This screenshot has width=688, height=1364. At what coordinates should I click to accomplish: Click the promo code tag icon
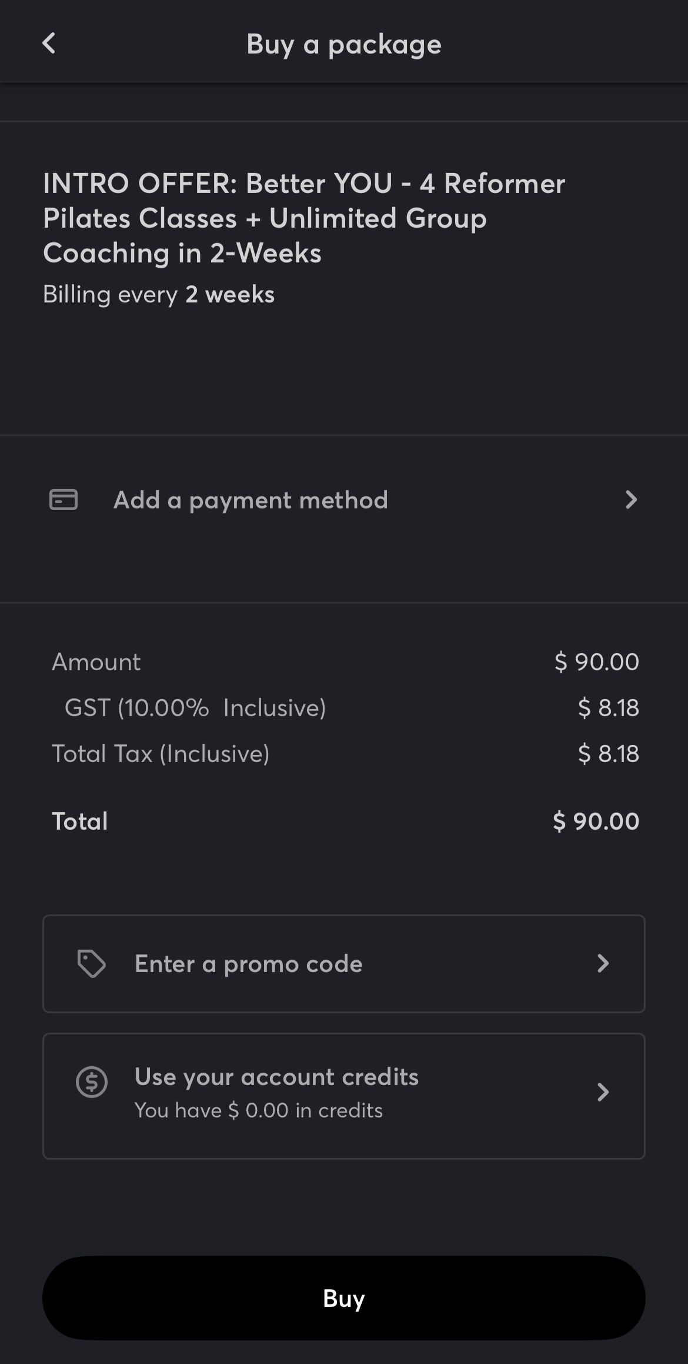point(92,964)
